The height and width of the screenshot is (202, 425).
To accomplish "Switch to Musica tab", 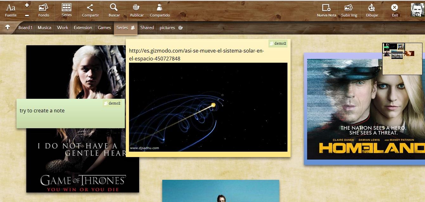I will (x=44, y=28).
